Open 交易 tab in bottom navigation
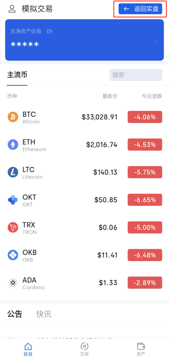The width and height of the screenshot is (169, 361). click(x=84, y=349)
